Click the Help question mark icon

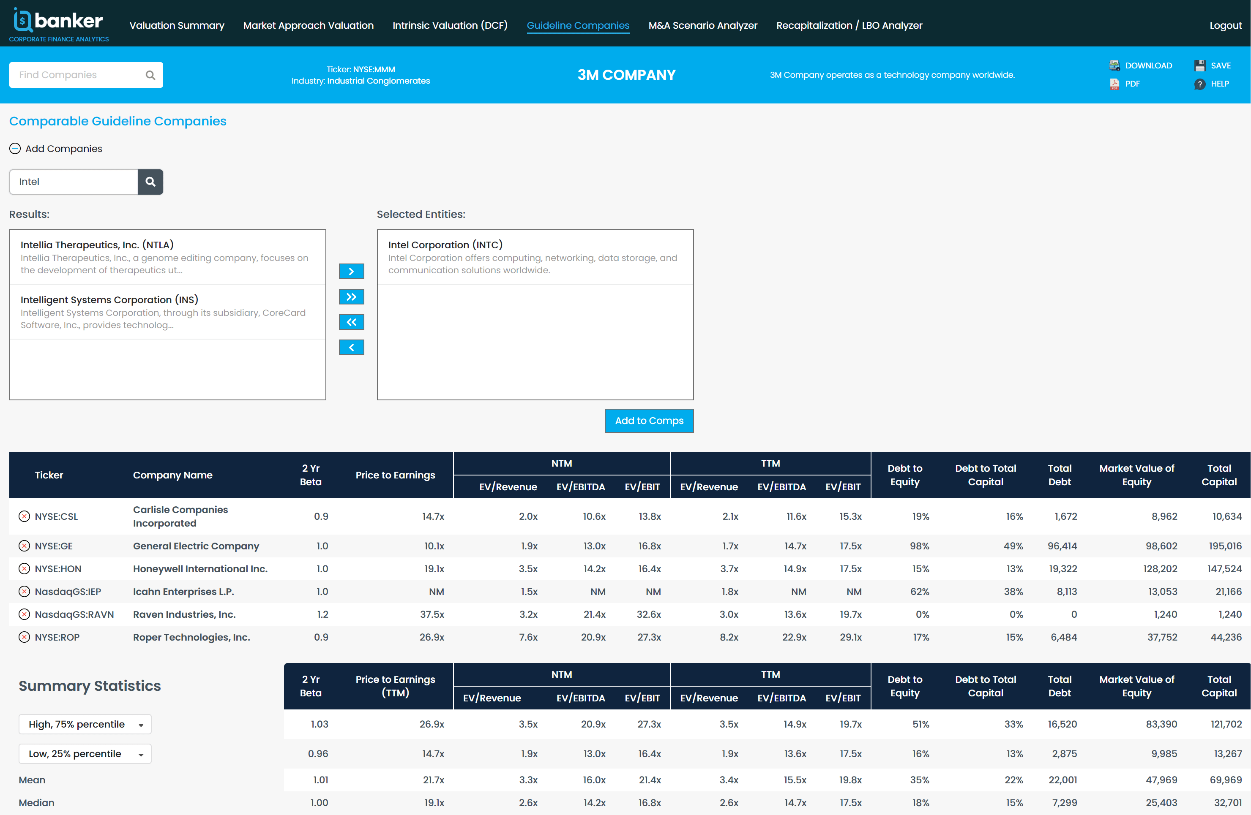pyautogui.click(x=1199, y=84)
